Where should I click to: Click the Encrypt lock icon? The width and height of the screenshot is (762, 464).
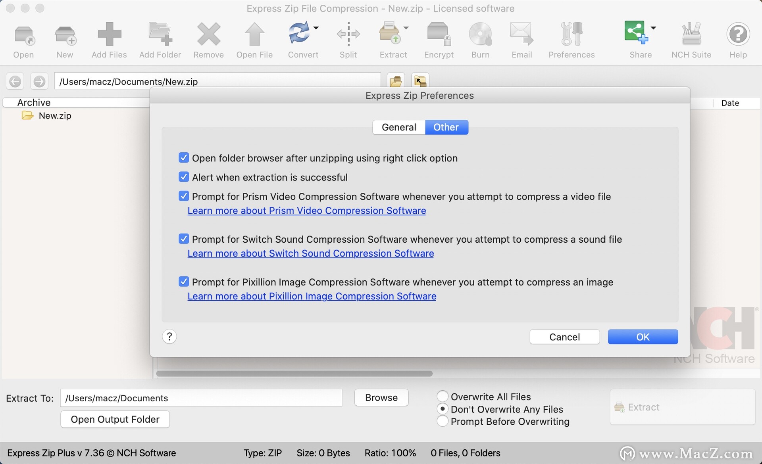pyautogui.click(x=439, y=34)
